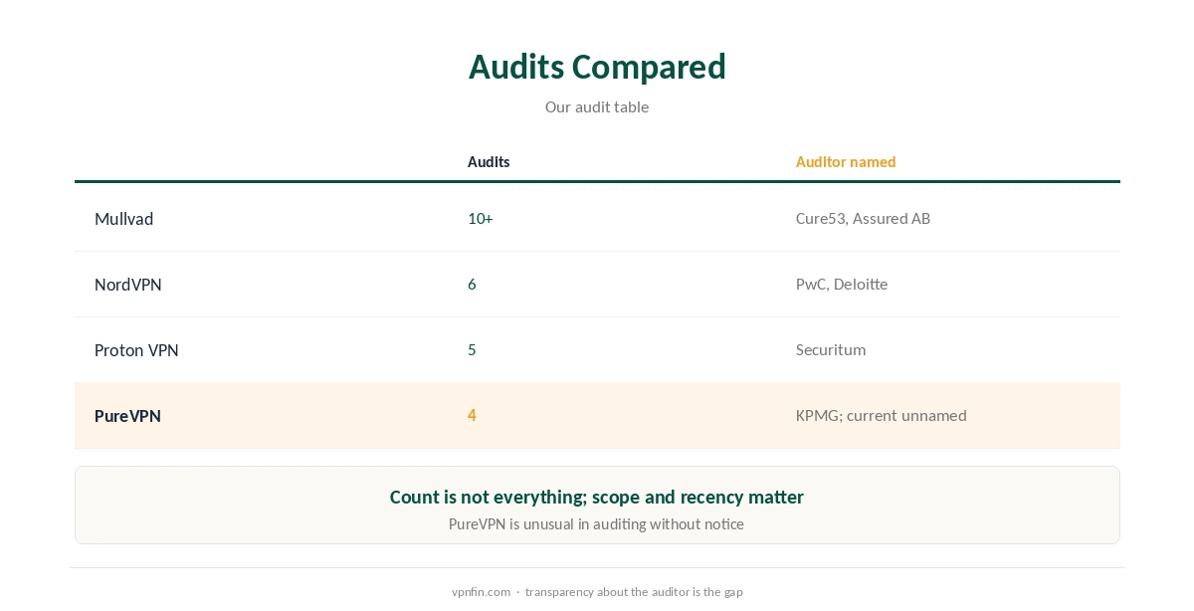
Task: Click 'PureVPN is unusual in auditing' note
Action: pos(597,524)
